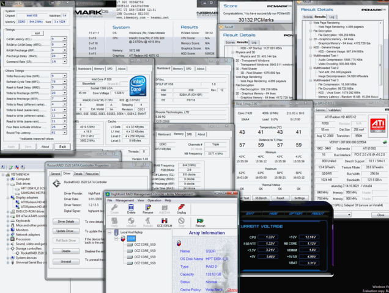389x293 pixels.
Task: Click Update Driver button
Action: point(66,231)
